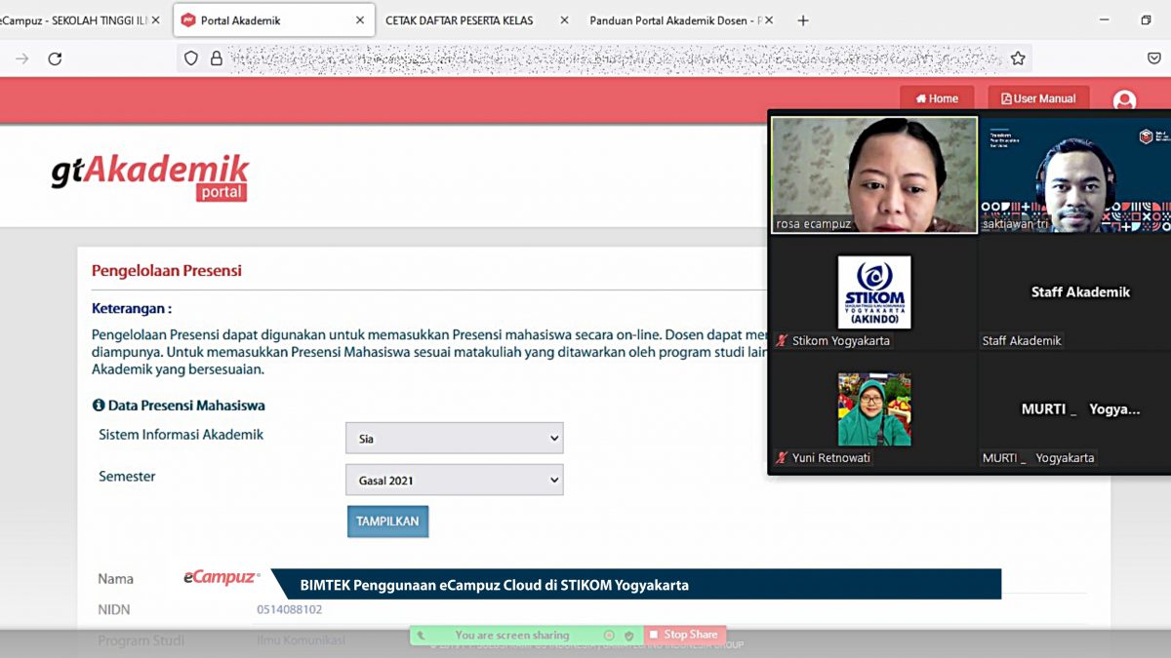This screenshot has height=658, width=1171.
Task: Click the TAMPILKAN button
Action: pos(387,522)
